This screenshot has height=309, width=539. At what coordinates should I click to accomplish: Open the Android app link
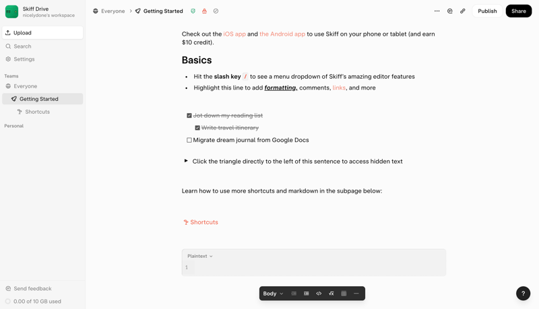(282, 34)
